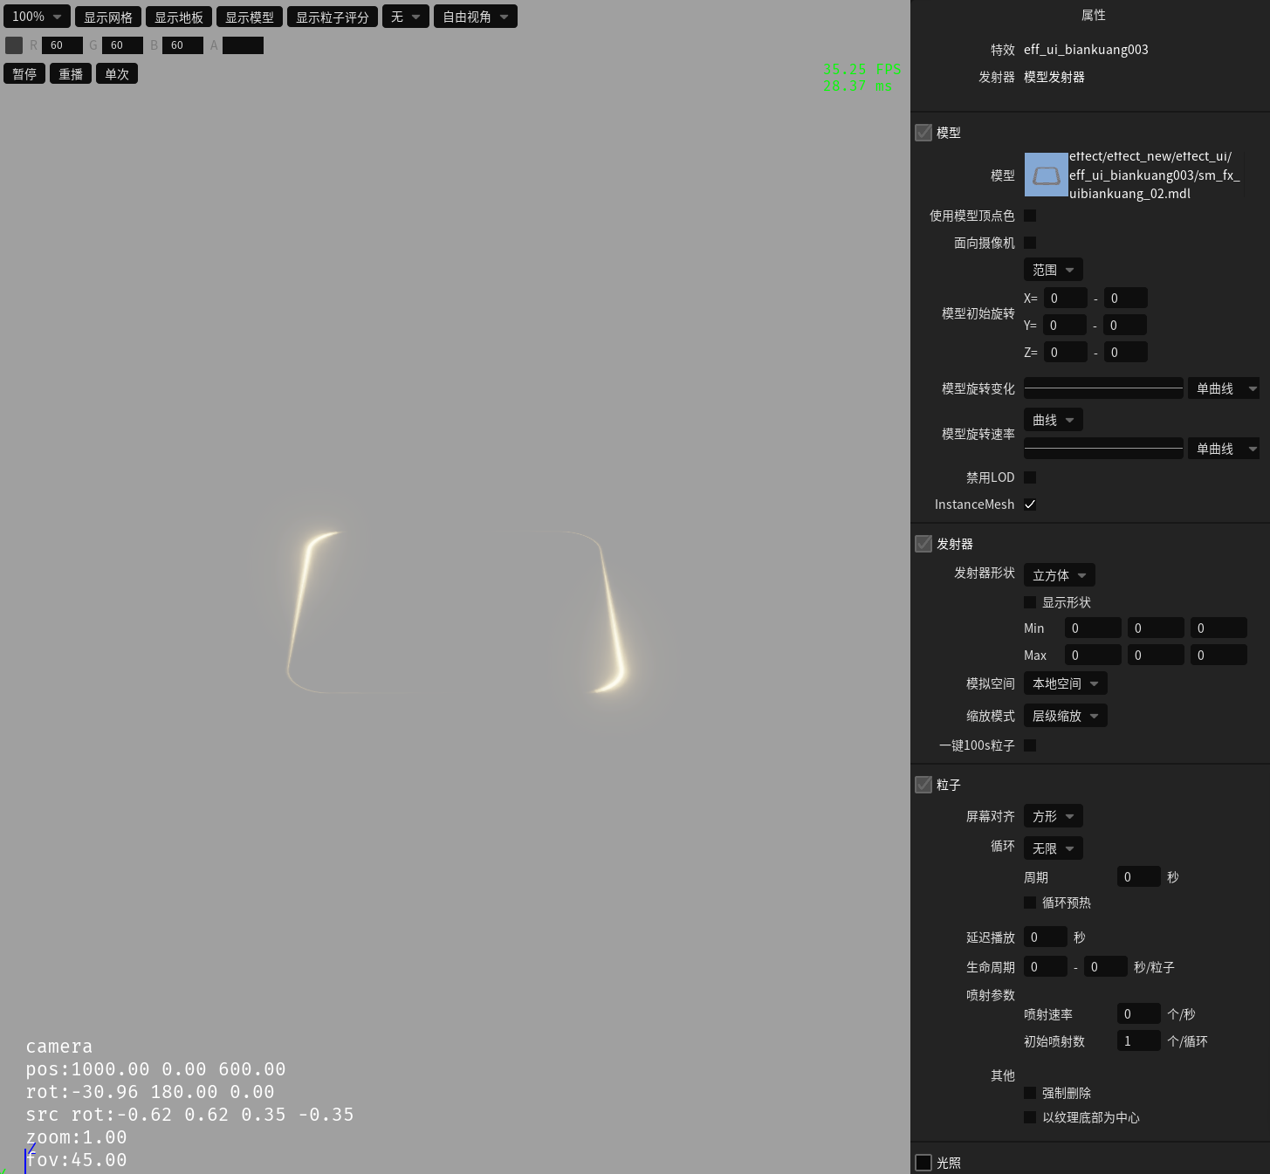The image size is (1270, 1174).
Task: Click the B color value field
Action: pyautogui.click(x=182, y=45)
